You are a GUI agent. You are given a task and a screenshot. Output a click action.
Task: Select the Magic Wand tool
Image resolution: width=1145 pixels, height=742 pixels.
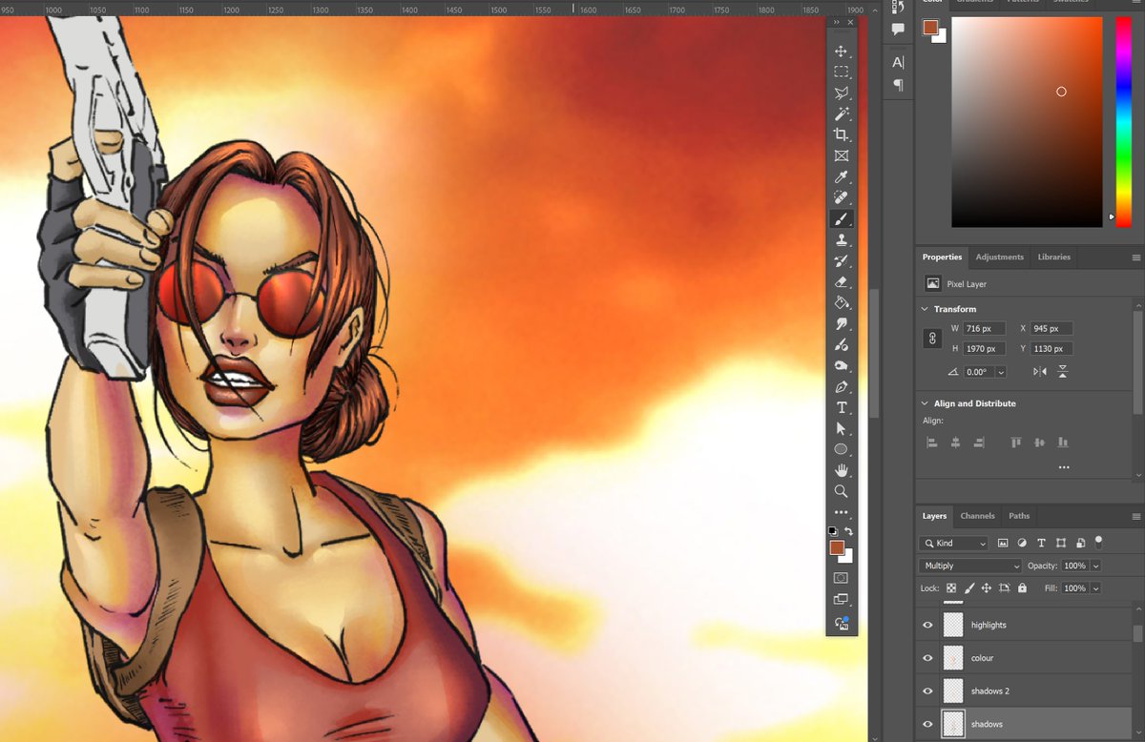pos(841,114)
